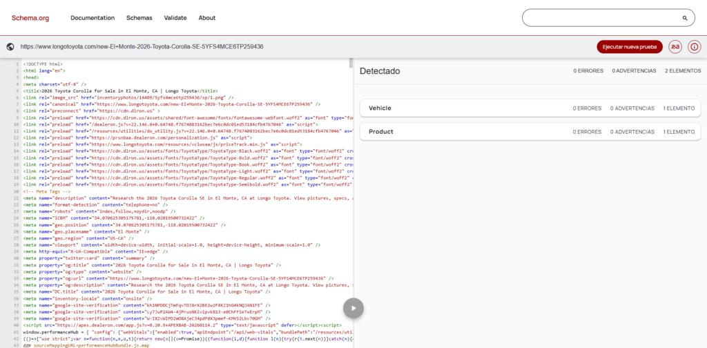
Task: Click the Schema.org logo
Action: [x=30, y=18]
